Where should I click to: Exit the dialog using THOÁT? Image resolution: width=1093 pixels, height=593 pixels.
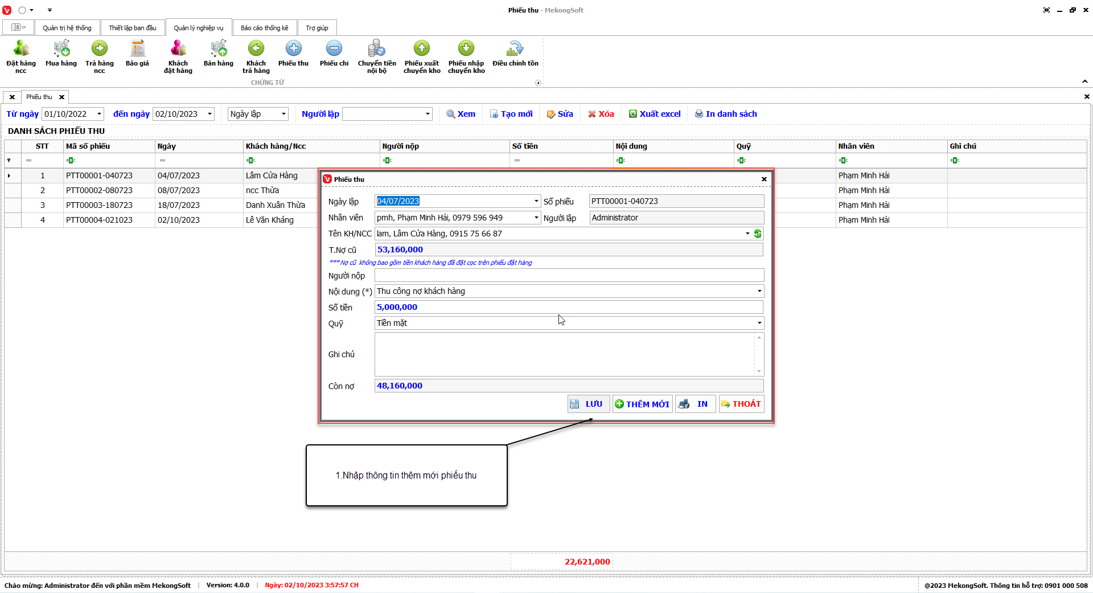741,404
